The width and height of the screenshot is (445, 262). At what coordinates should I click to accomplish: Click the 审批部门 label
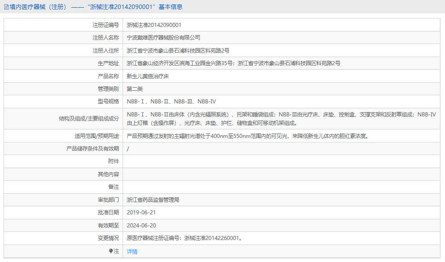[108, 200]
